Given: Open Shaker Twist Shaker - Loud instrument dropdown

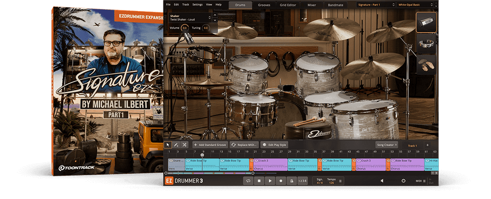Looking at the screenshot, I should [190, 18].
